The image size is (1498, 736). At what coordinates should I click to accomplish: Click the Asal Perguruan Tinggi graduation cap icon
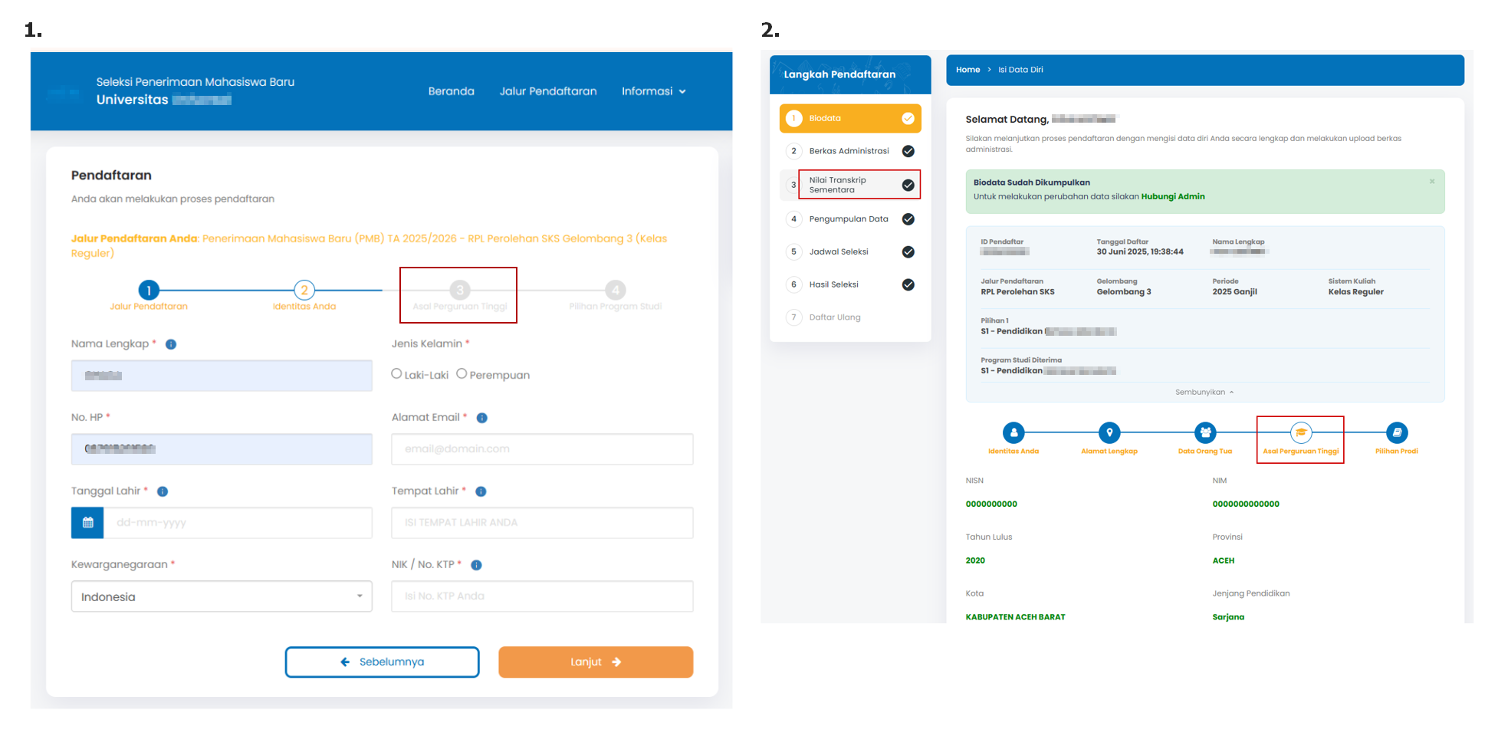tap(1300, 433)
